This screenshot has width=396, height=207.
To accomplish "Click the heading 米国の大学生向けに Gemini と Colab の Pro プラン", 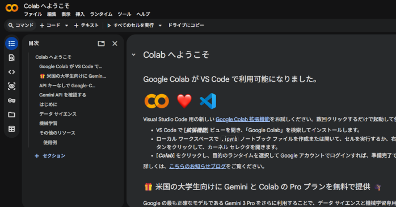I will click(263, 187).
